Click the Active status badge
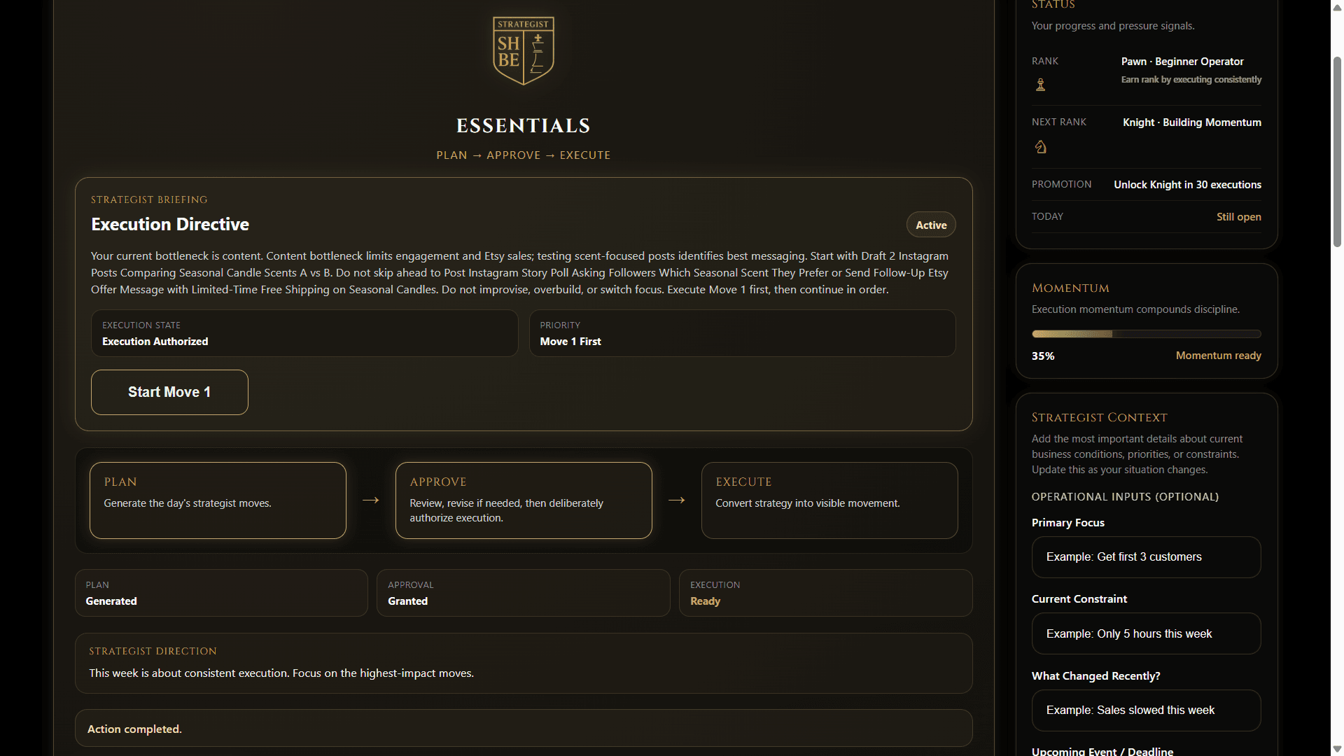Image resolution: width=1344 pixels, height=756 pixels. click(931, 225)
